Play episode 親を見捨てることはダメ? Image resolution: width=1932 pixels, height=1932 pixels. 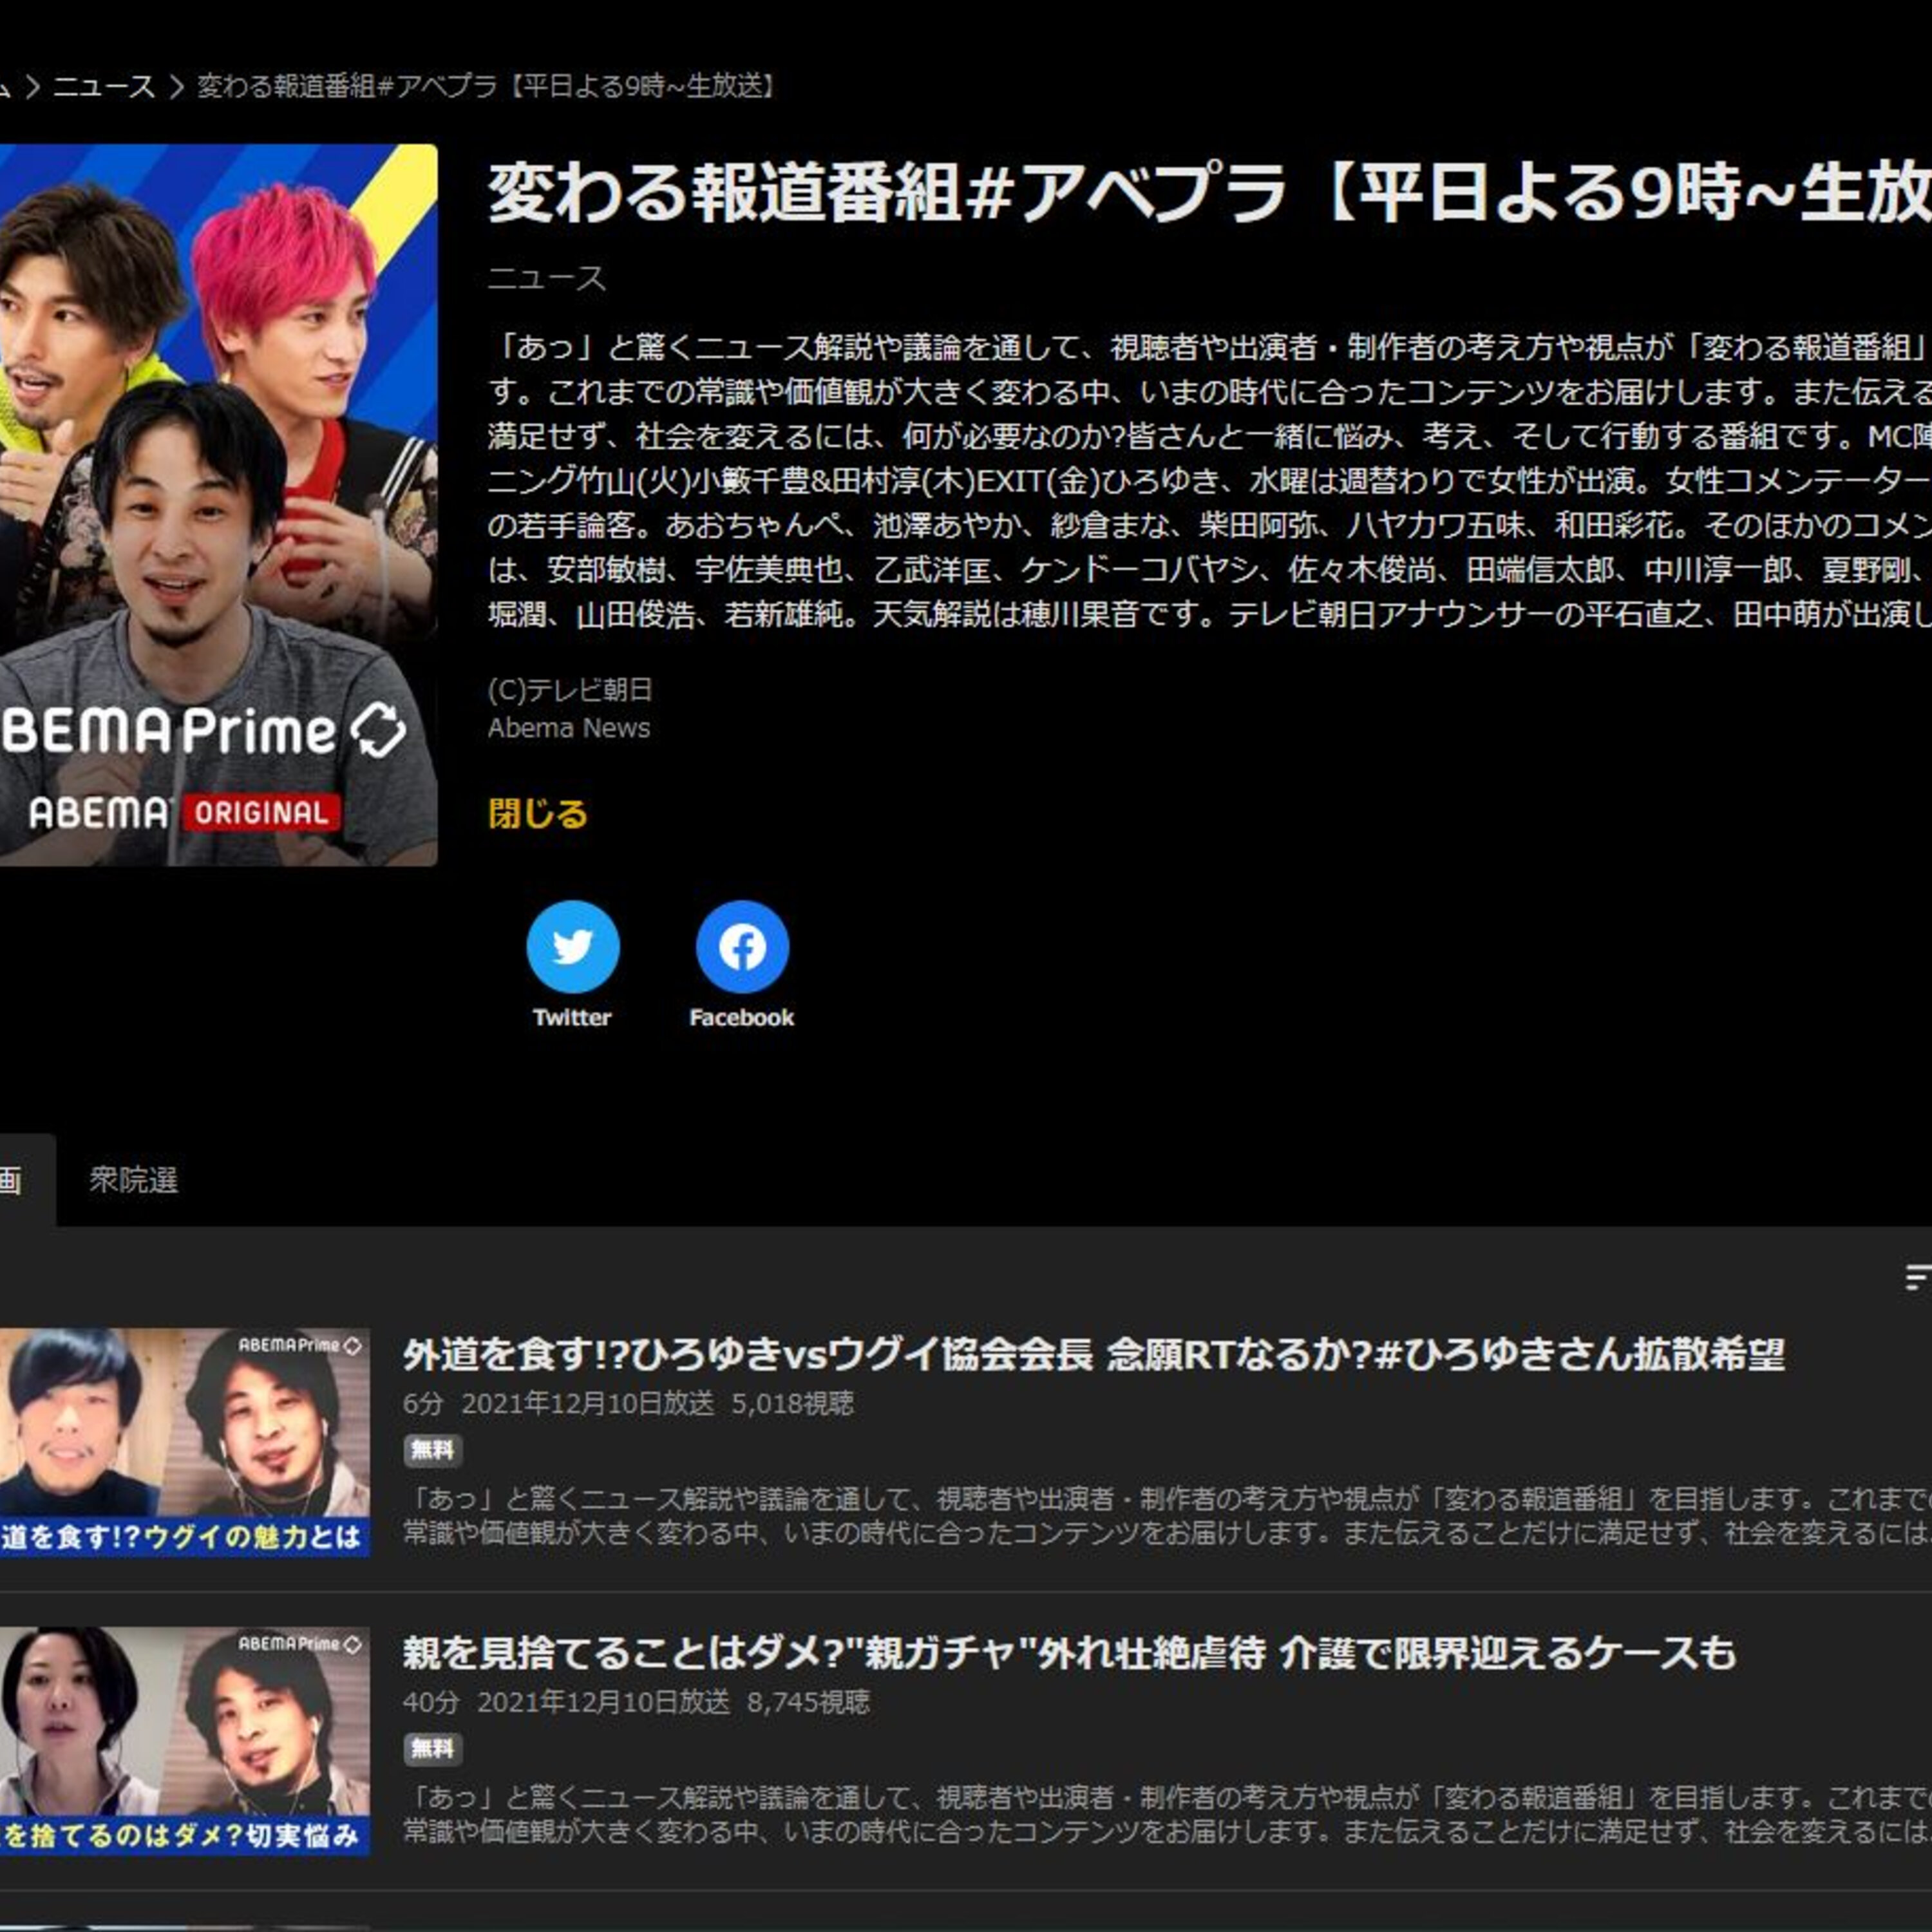pyautogui.click(x=1069, y=1654)
